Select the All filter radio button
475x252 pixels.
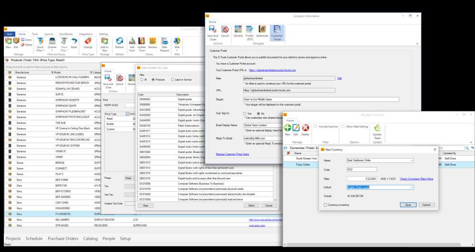(x=142, y=80)
